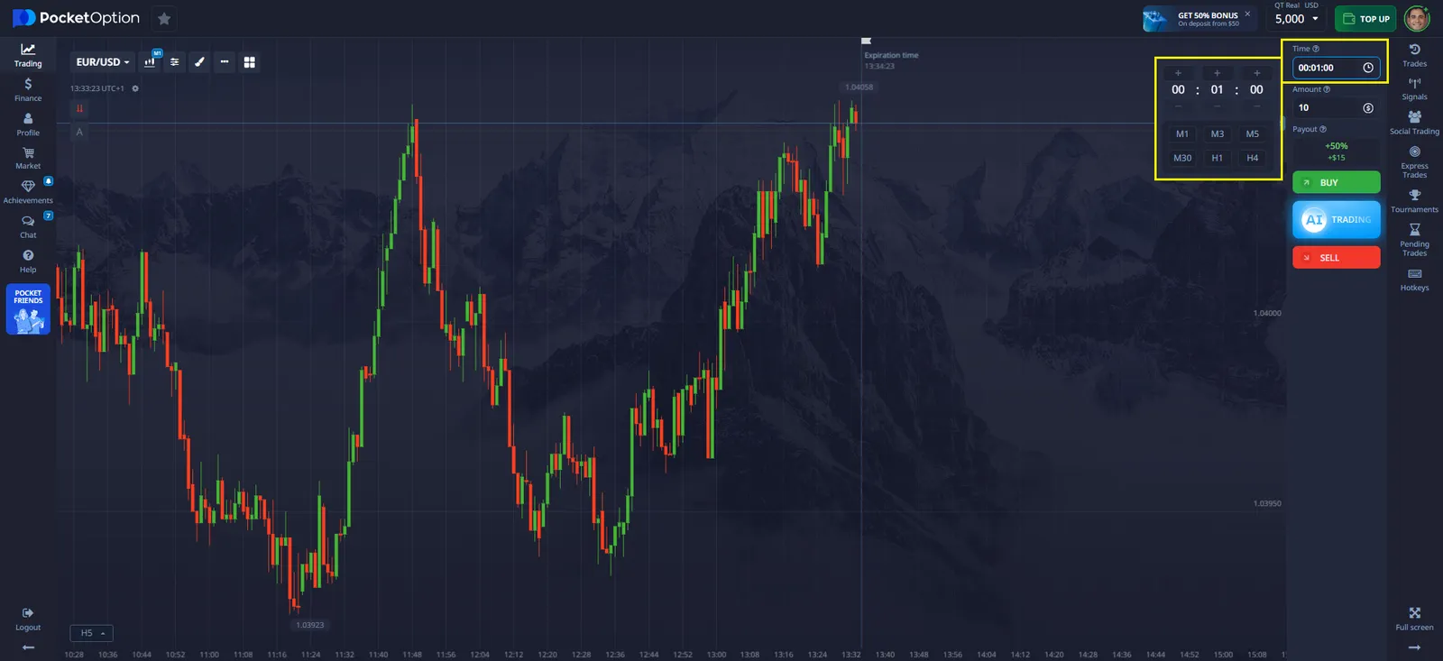The width and height of the screenshot is (1443, 661).
Task: Open Hotkeys keyboard settings
Action: pos(1414,279)
